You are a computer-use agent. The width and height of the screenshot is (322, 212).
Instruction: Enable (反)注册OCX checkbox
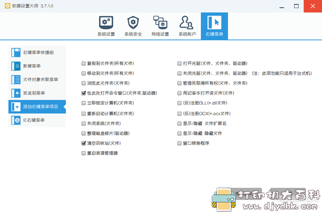coord(179,114)
